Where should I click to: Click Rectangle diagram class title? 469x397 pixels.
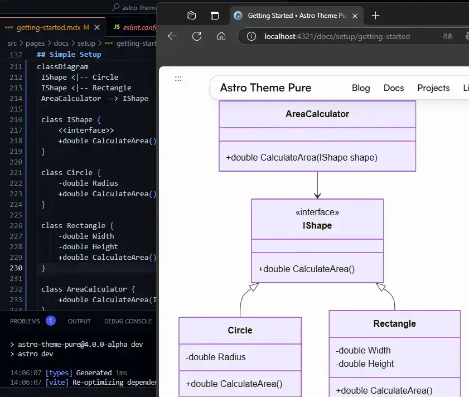[x=394, y=323]
